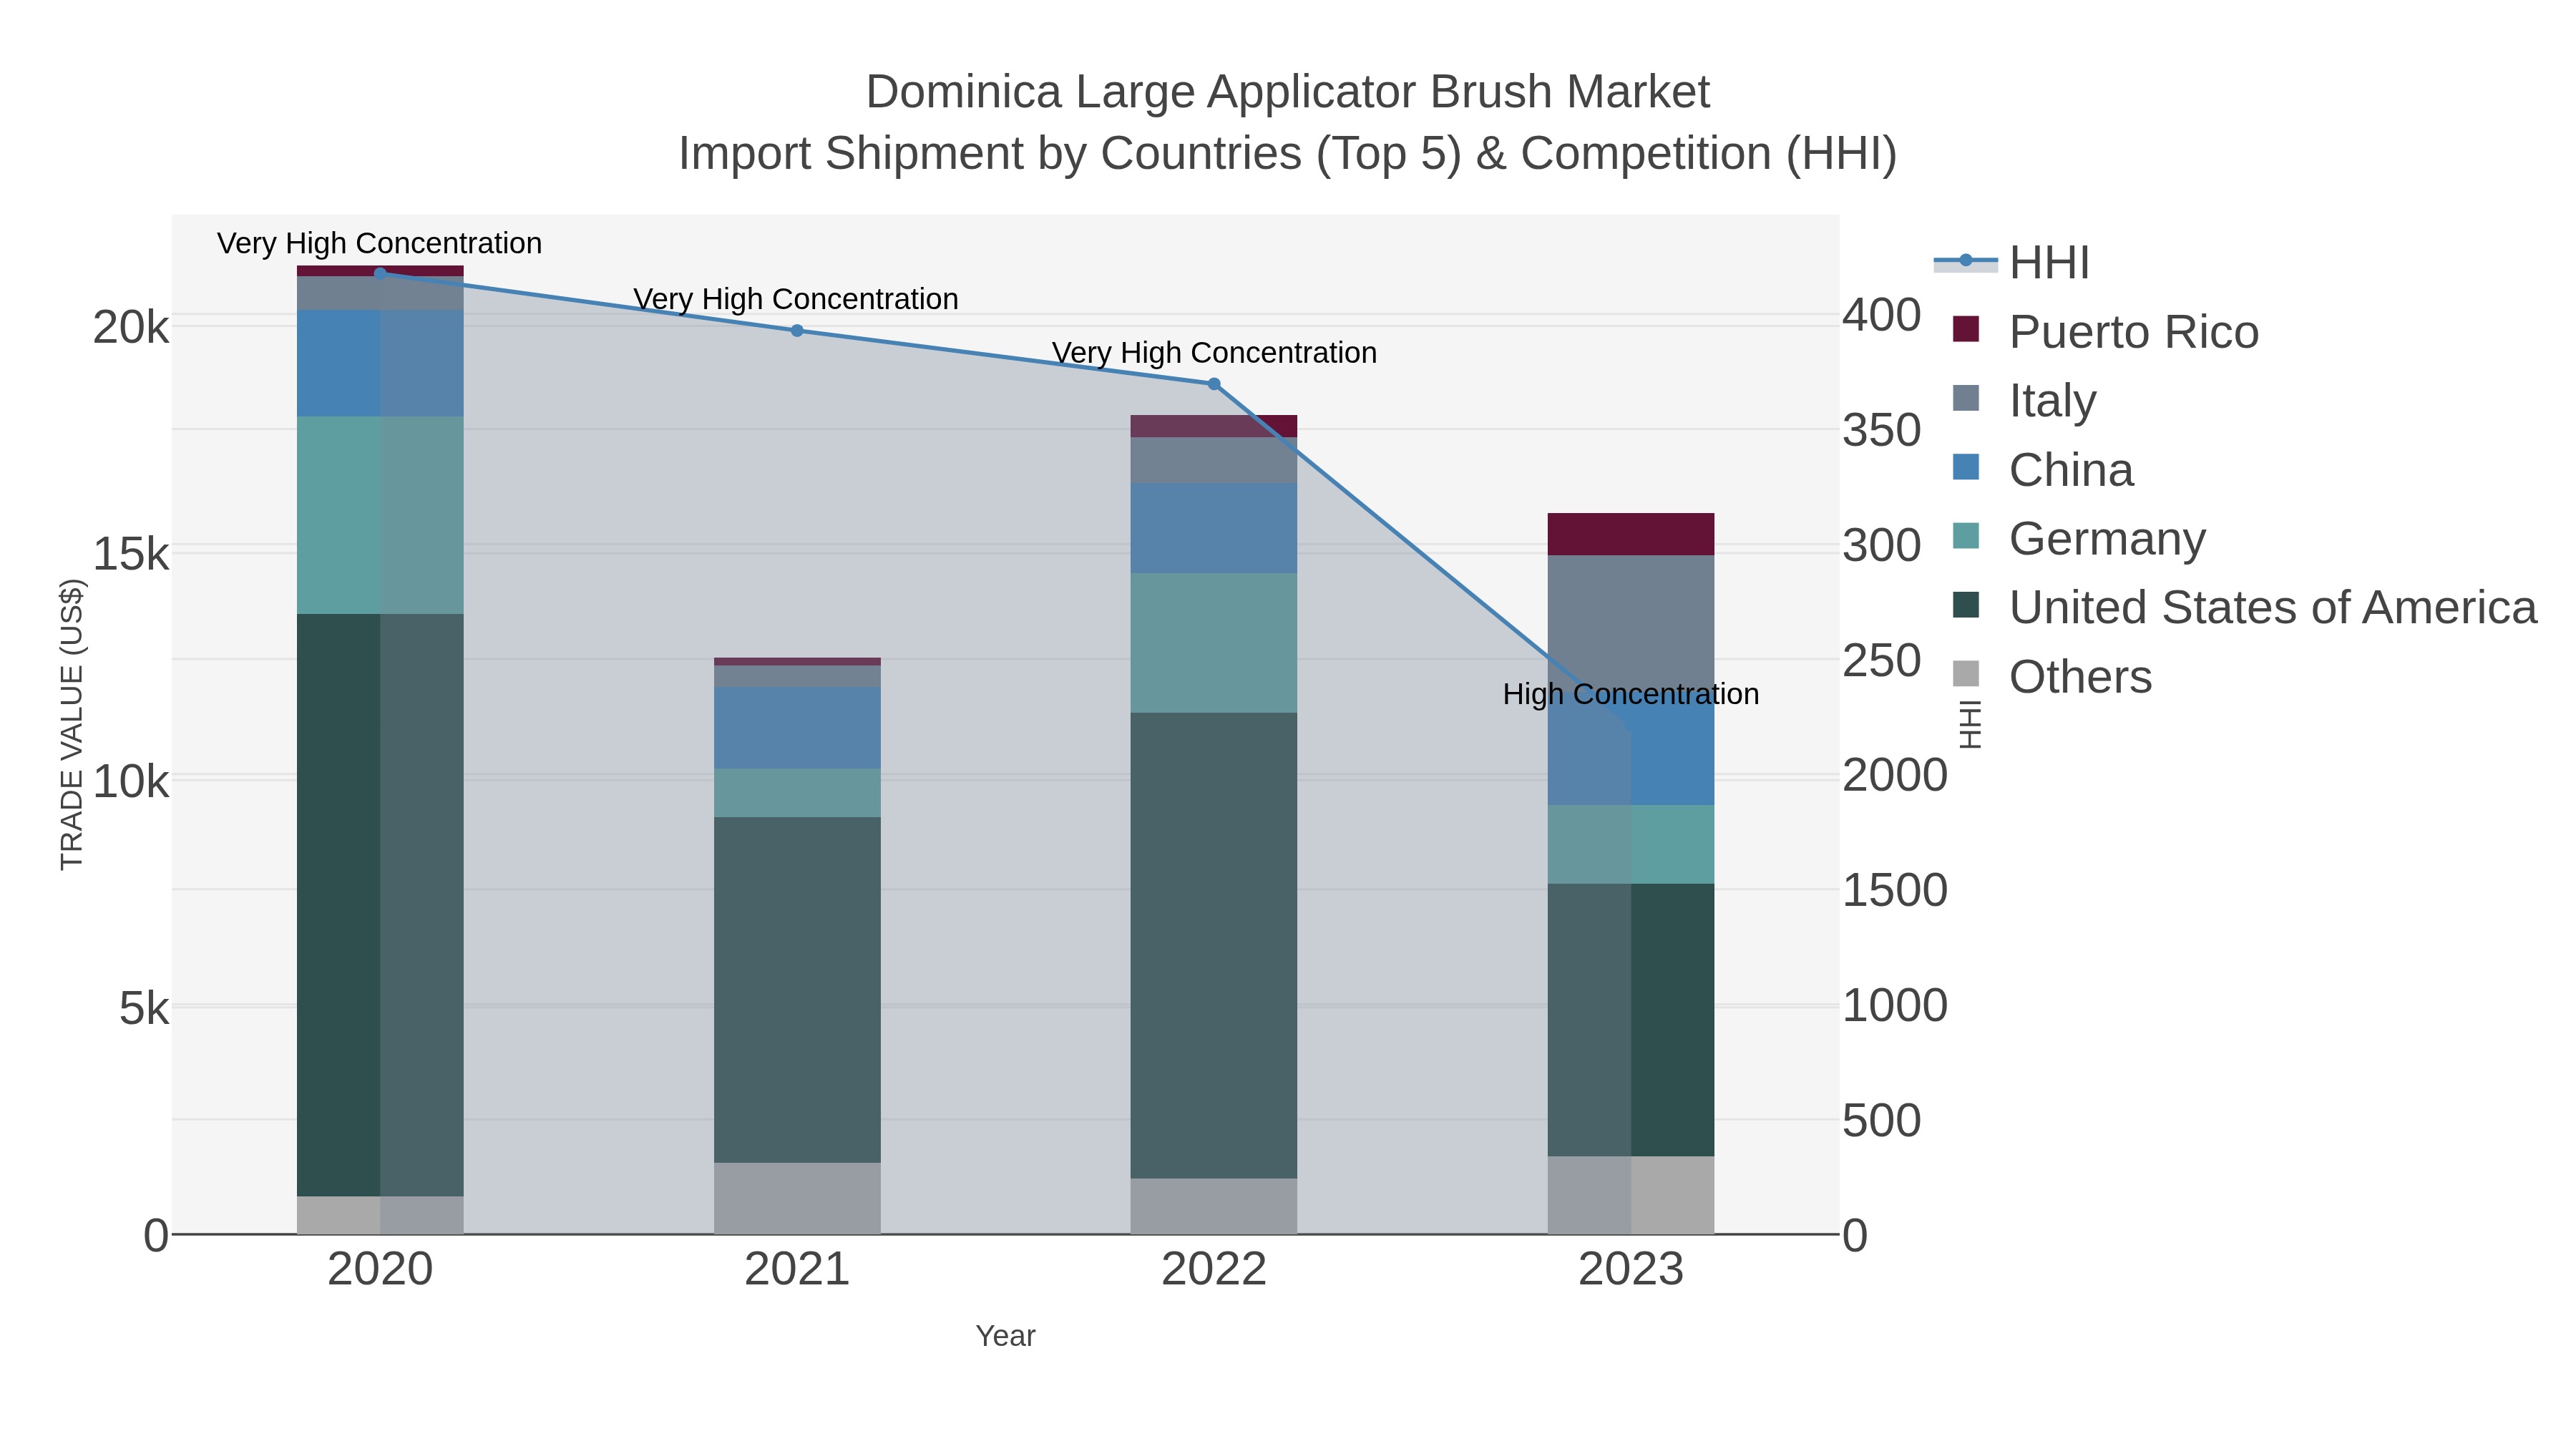Click the rotated HHI right axis title
The width and height of the screenshot is (2576, 1449).
(1970, 725)
